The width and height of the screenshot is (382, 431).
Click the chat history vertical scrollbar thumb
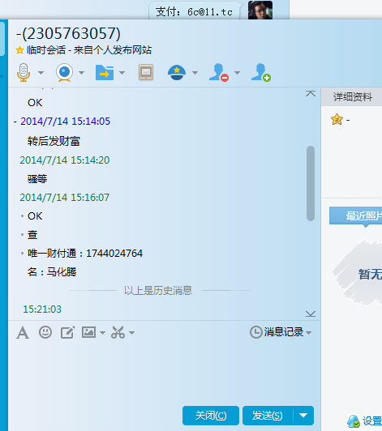click(x=311, y=183)
